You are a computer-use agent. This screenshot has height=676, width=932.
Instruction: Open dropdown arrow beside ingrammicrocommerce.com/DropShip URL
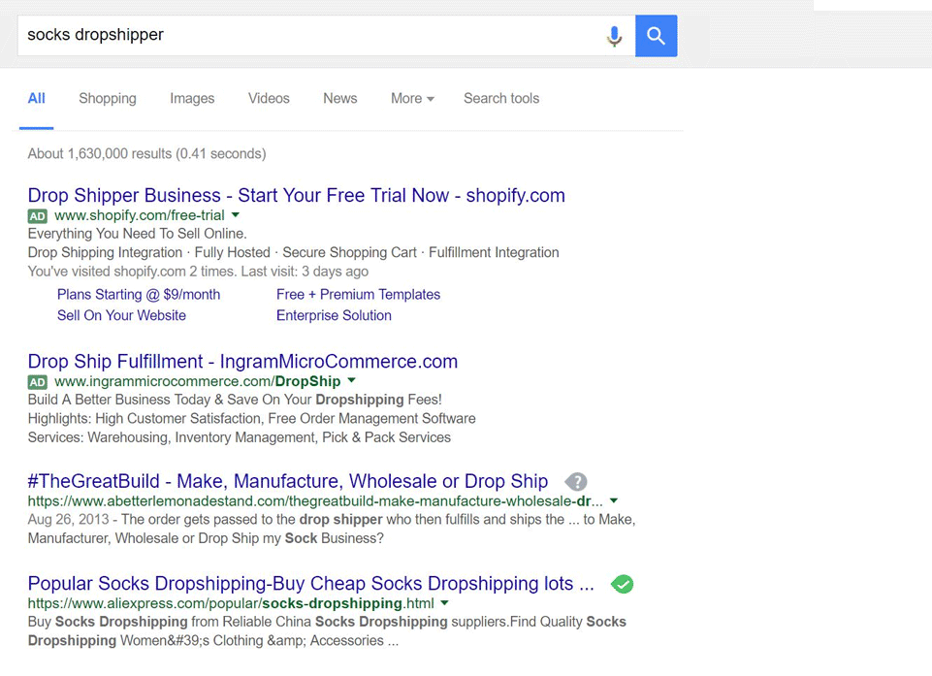click(352, 381)
